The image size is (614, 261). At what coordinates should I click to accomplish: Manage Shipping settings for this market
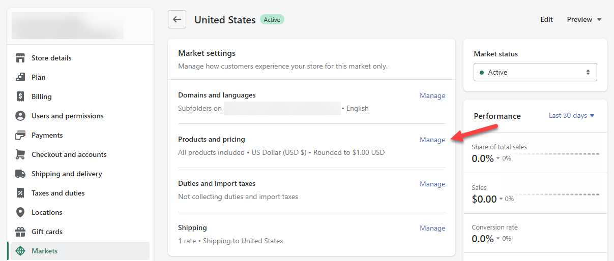pyautogui.click(x=432, y=228)
